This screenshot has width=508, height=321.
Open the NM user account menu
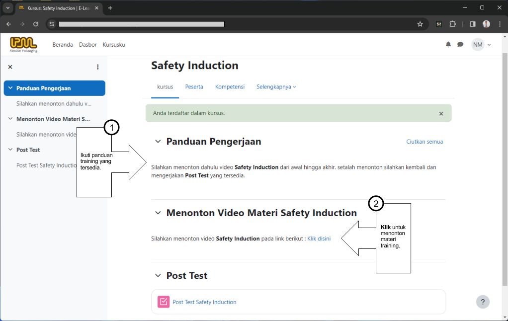pos(481,45)
